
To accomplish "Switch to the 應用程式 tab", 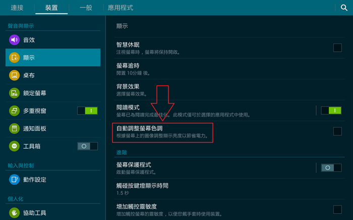I will [121, 8].
